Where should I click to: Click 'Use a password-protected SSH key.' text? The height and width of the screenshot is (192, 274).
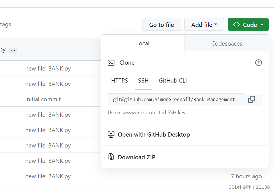[147, 113]
